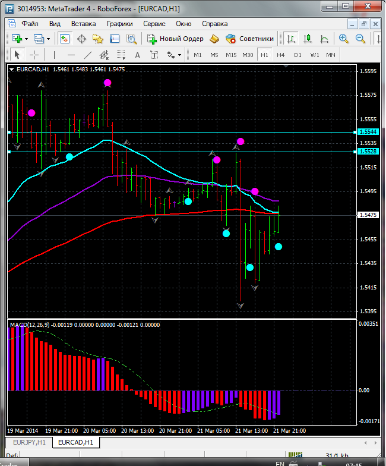Switch timeframe to MN

coord(330,55)
